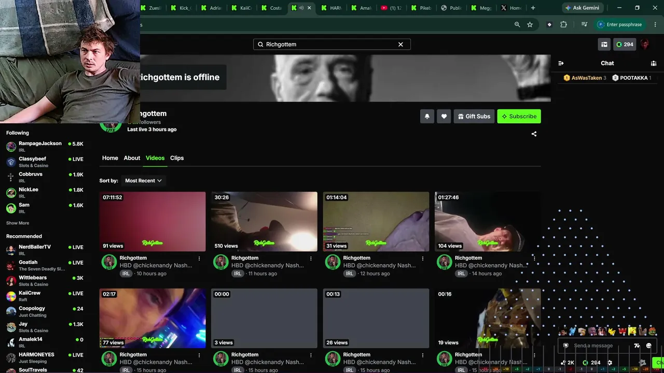This screenshot has height=373, width=664.
Task: Open the Most Recent sort dropdown
Action: [143, 181]
